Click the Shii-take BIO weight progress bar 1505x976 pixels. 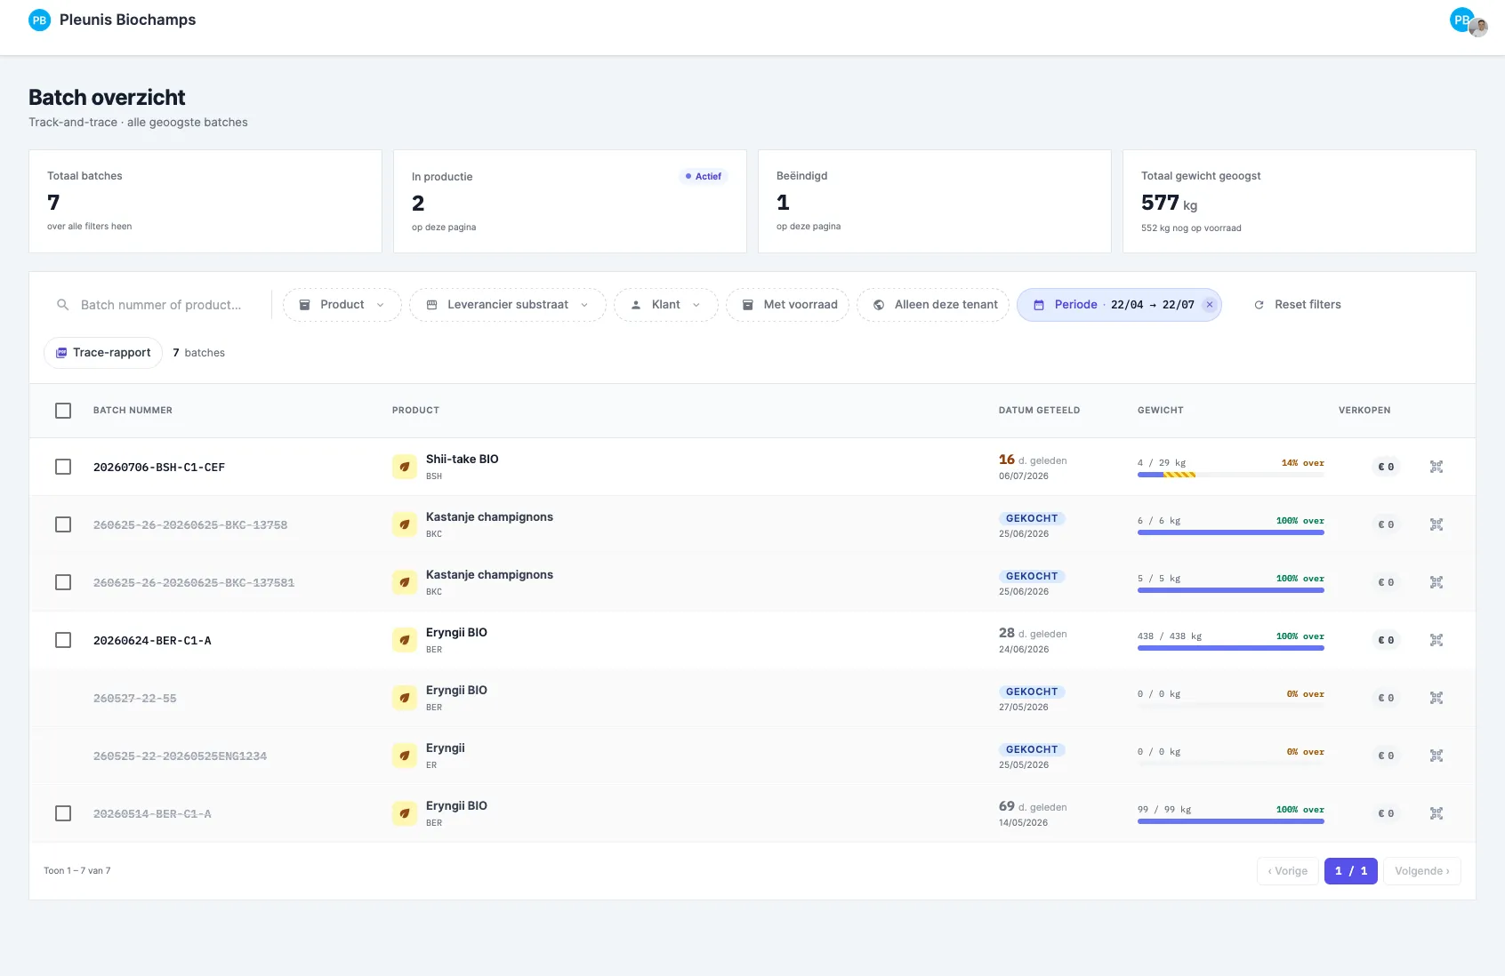[1231, 475]
